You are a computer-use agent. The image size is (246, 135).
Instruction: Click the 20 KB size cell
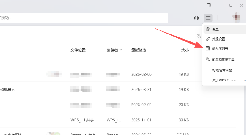[x=184, y=105]
